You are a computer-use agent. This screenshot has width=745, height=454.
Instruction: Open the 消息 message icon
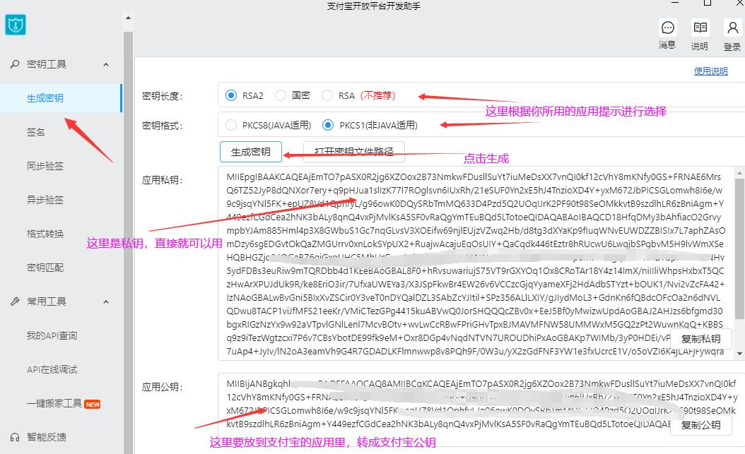(x=667, y=28)
